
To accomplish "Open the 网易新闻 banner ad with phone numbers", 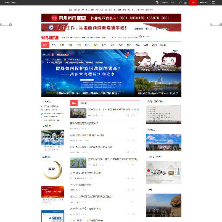I will (x=111, y=18).
